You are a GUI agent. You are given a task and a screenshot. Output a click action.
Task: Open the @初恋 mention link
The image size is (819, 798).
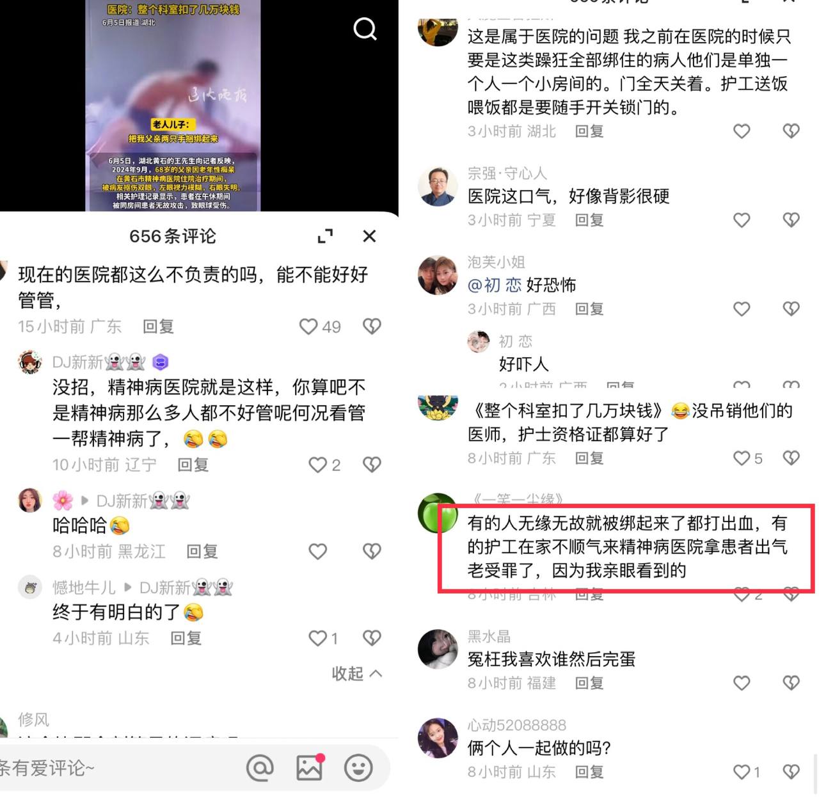(x=495, y=285)
